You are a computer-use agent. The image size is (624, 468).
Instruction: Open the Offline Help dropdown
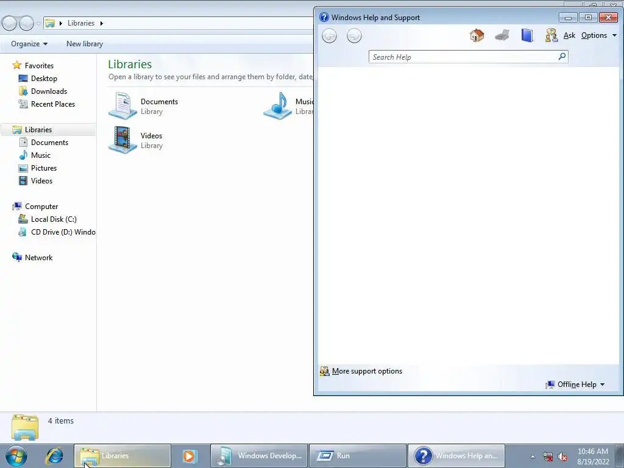(575, 385)
